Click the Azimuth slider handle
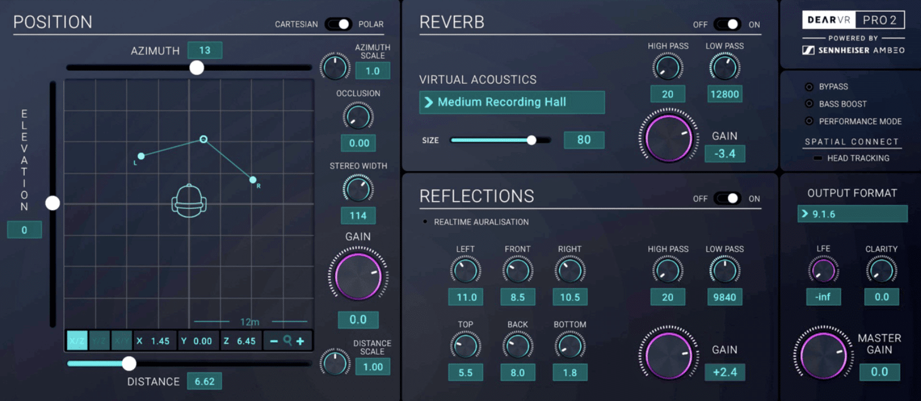This screenshot has height=401, width=921. click(x=197, y=68)
